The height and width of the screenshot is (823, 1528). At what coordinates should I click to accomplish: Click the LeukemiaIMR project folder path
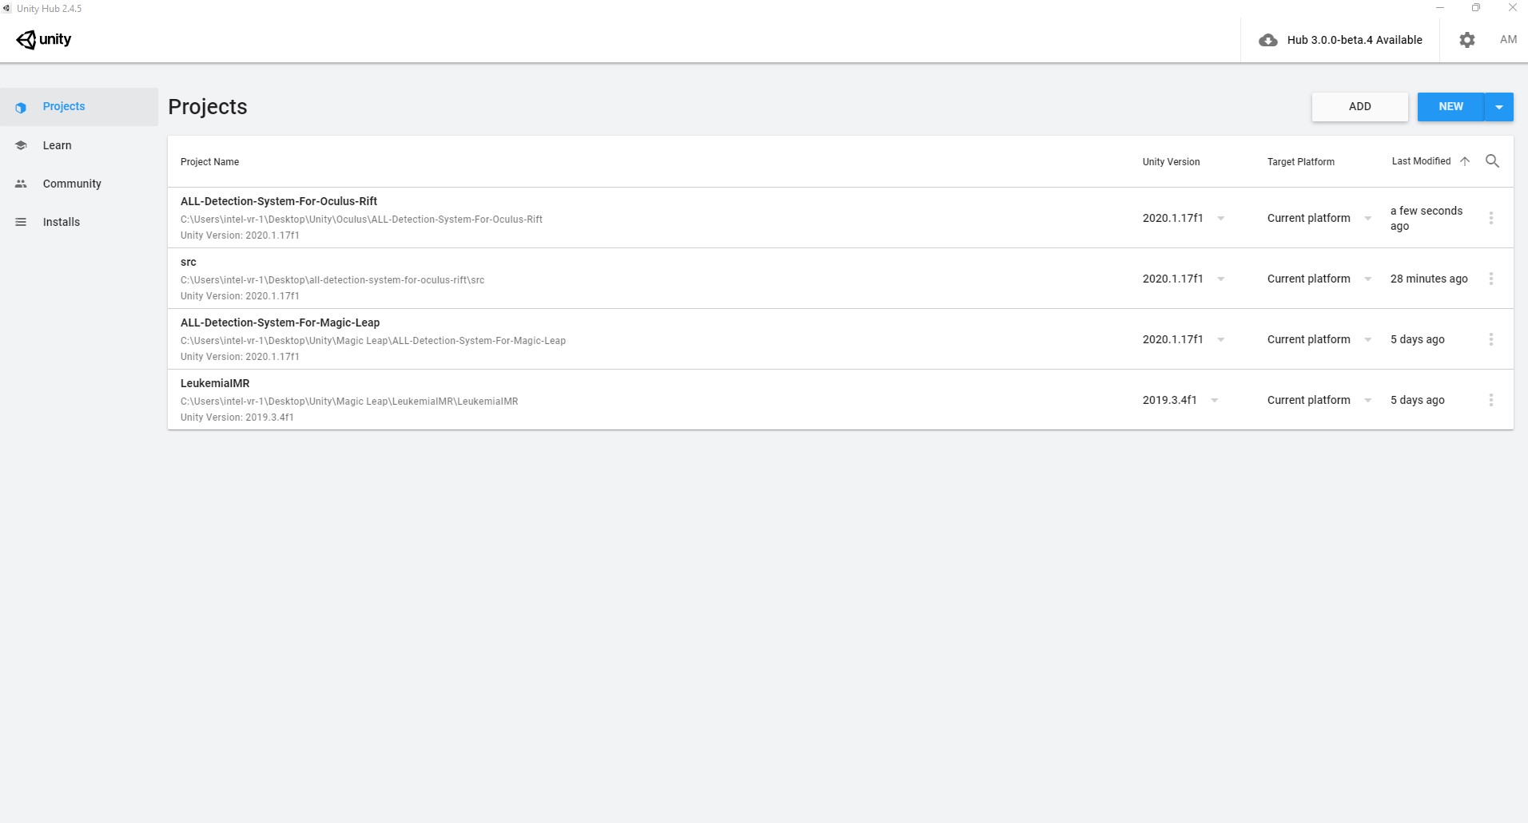pos(349,402)
